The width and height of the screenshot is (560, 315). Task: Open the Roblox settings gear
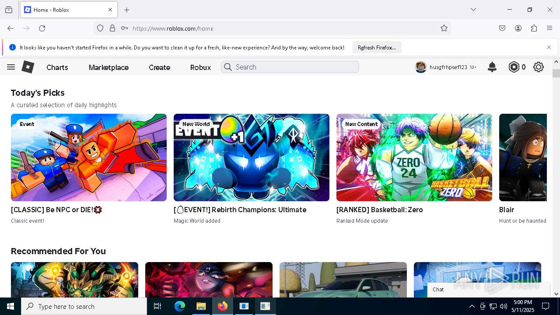click(539, 67)
